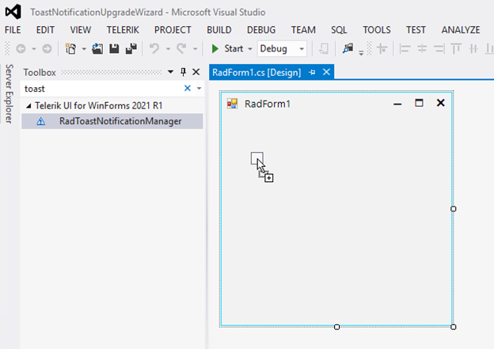Viewport: 494px width, 349px height.
Task: Click the Align to Grid icon
Action: pyautogui.click(x=382, y=49)
